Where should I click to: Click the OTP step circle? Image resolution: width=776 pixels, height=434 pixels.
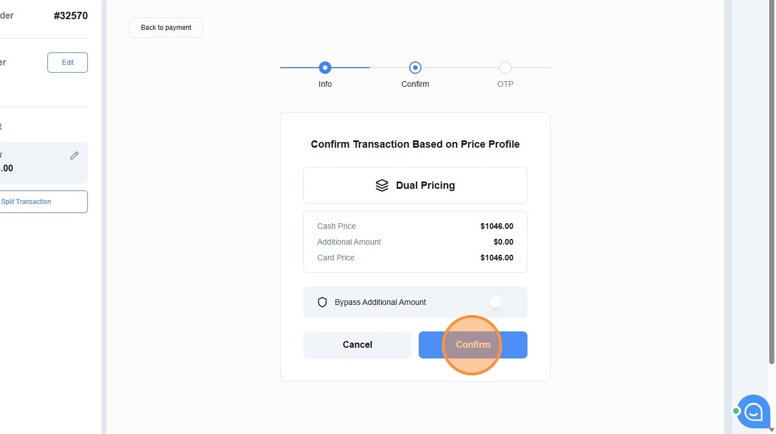(x=505, y=68)
